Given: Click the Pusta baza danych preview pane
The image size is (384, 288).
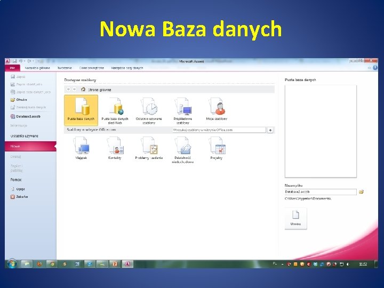Looking at the screenshot, I should [321, 131].
